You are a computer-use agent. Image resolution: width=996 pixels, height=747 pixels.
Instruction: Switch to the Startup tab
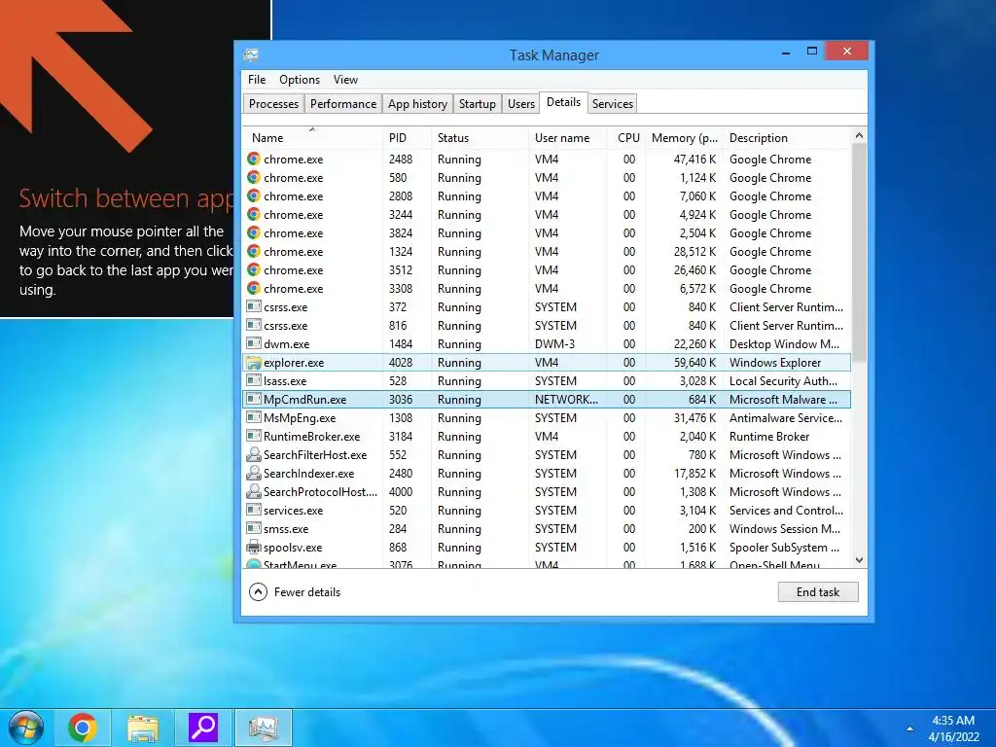[477, 103]
